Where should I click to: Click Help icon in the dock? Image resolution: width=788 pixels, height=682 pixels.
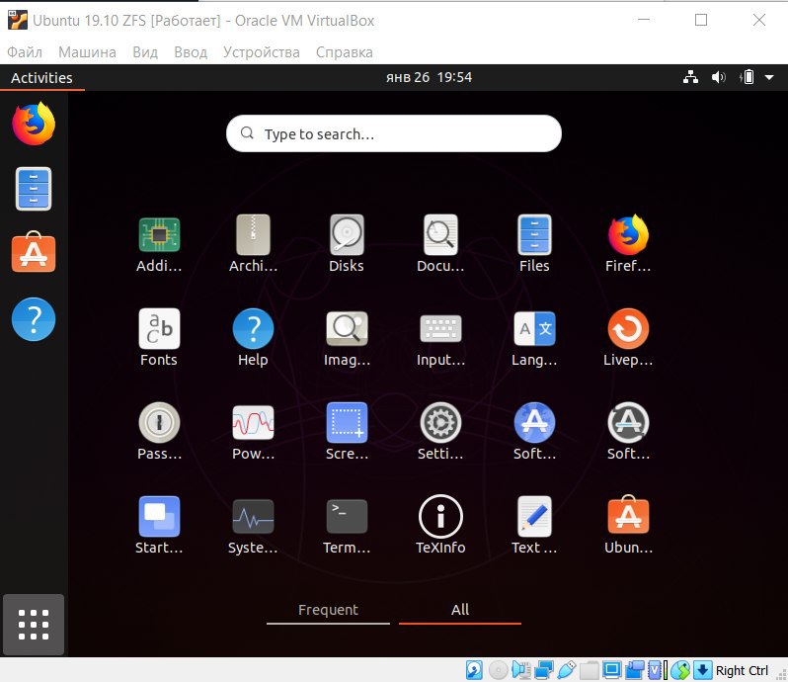tap(34, 319)
